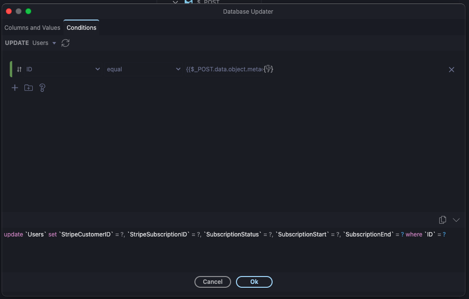Close the Database Updater window
This screenshot has height=299, width=469.
(9, 11)
